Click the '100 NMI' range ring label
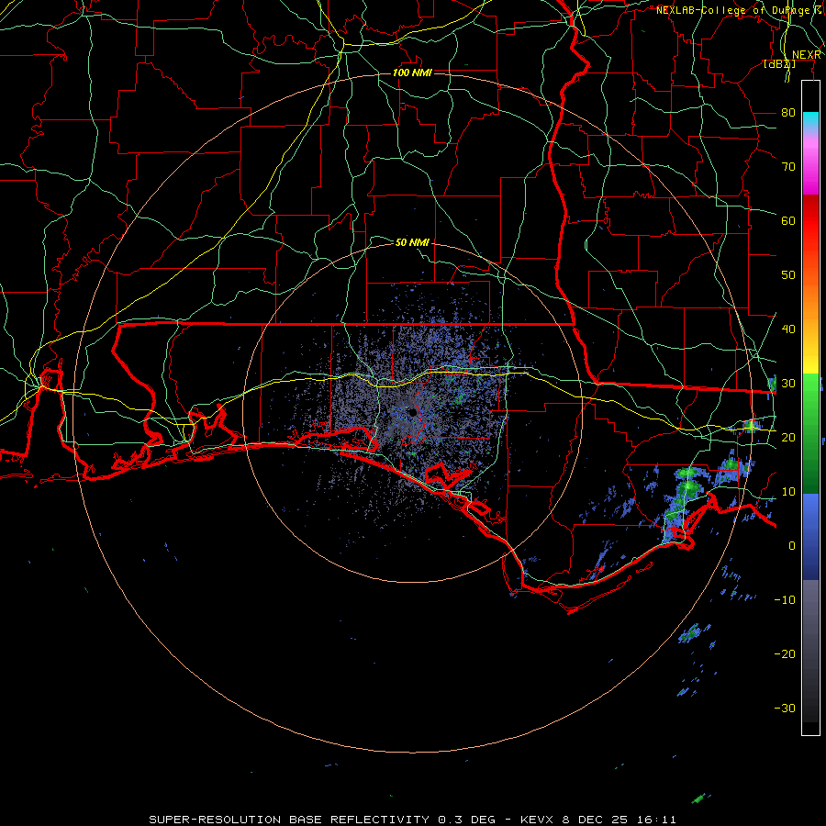 (x=412, y=73)
